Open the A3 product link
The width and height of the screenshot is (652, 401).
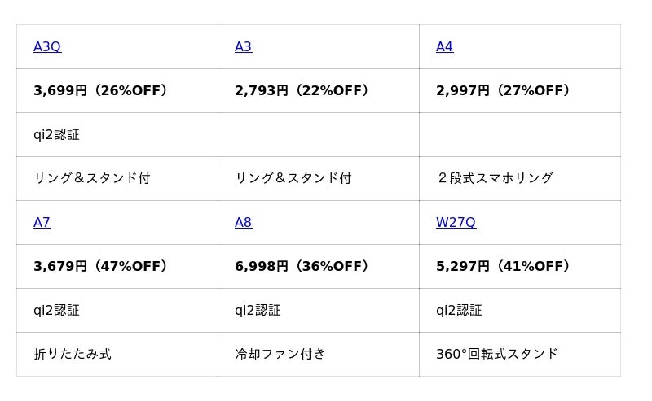coord(243,47)
